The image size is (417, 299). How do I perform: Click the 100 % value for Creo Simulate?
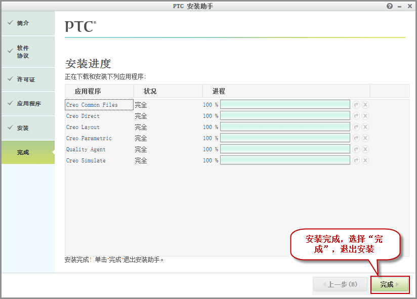[x=211, y=160]
